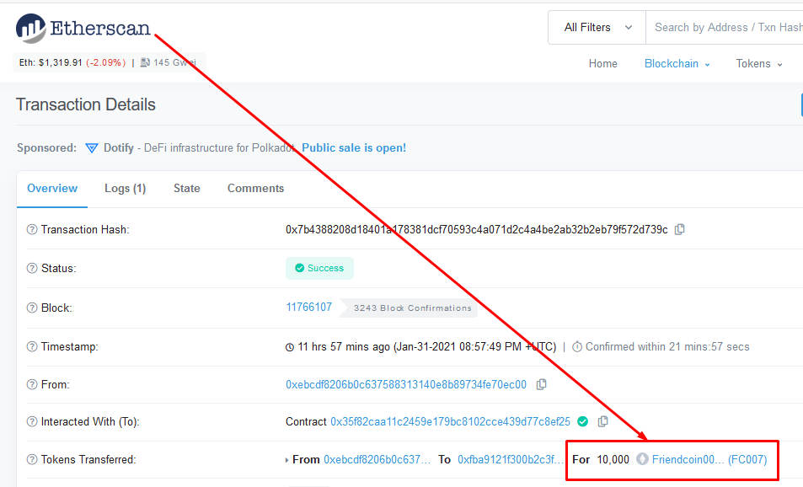Click the Dotify sponsor triangle icon

tap(92, 148)
